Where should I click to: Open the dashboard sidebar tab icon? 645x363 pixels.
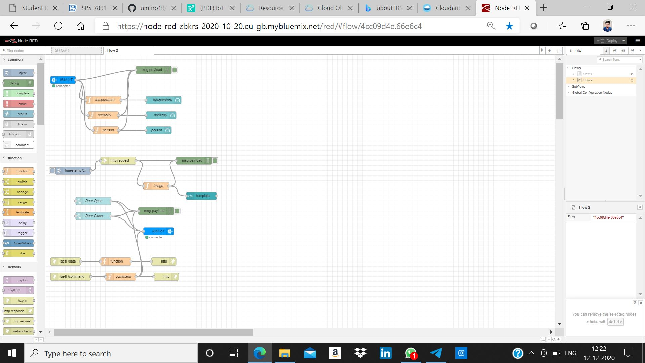(x=632, y=50)
